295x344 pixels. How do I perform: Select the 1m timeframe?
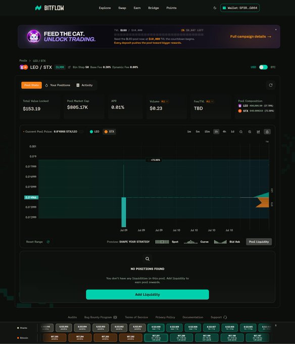(x=189, y=132)
